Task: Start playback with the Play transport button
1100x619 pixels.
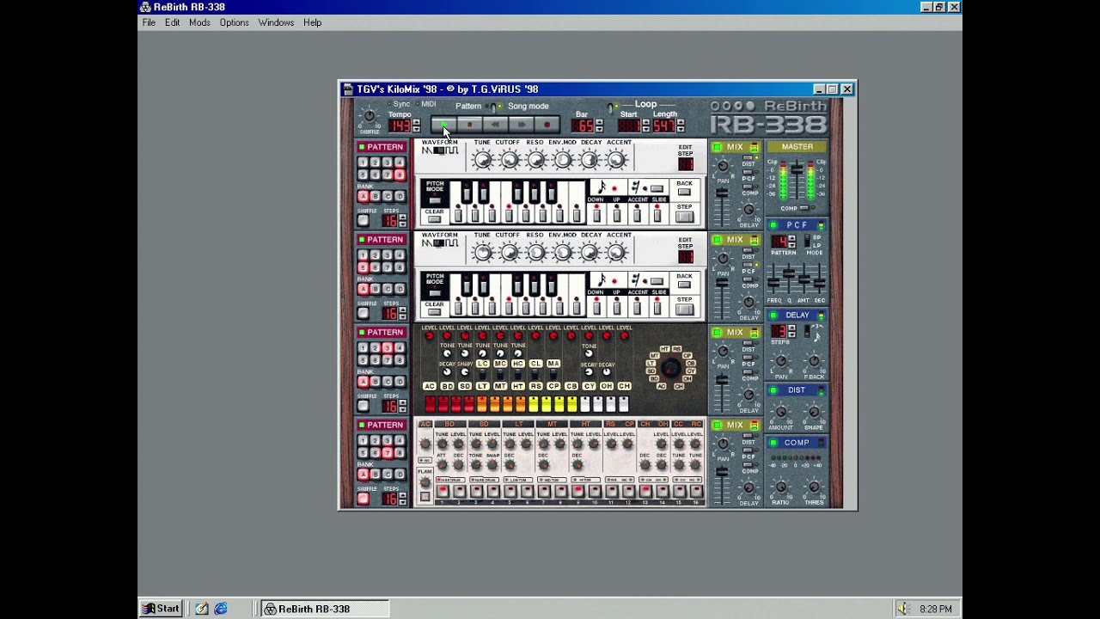Action: click(x=443, y=126)
